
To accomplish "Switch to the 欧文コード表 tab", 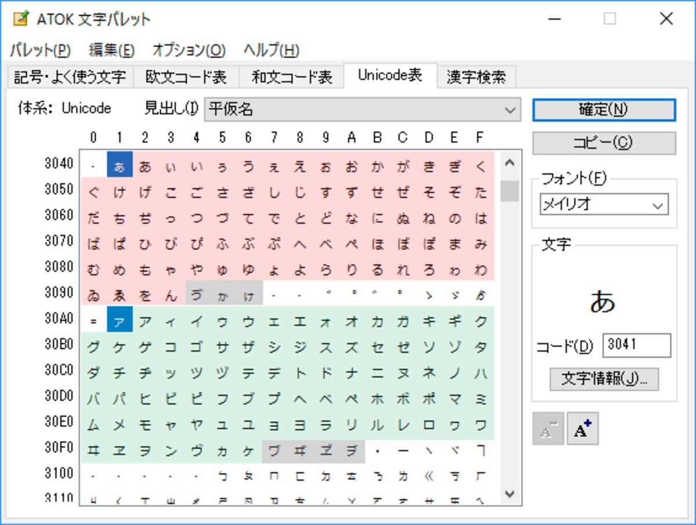I will tap(186, 77).
